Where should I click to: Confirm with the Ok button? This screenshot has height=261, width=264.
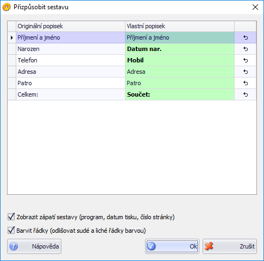click(172, 246)
